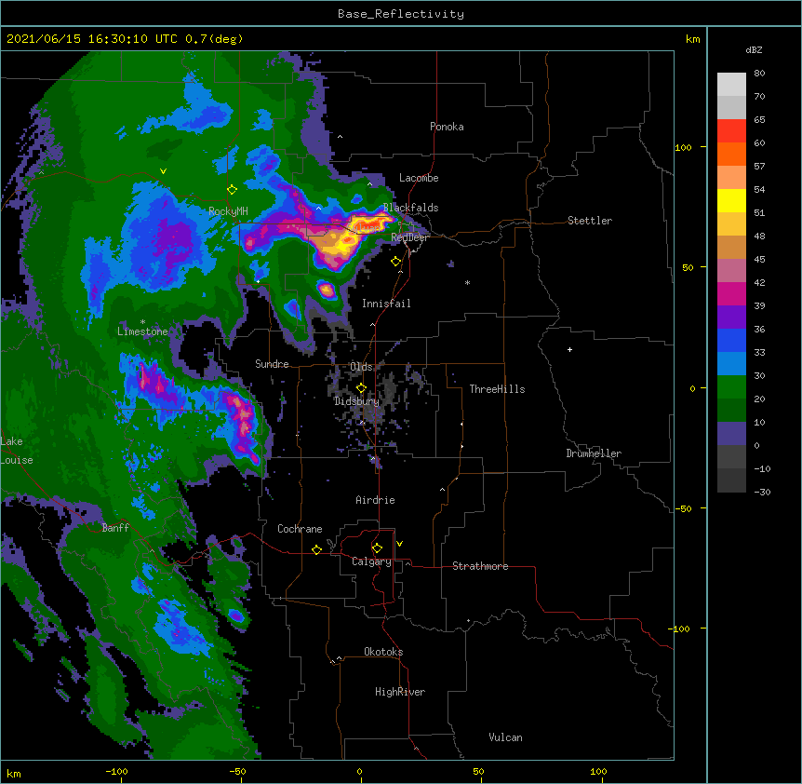Click the 100 tick on the right axis

click(x=683, y=147)
